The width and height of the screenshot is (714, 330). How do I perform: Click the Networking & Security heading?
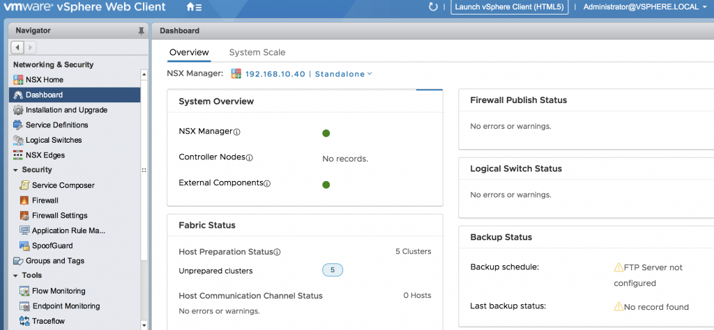pyautogui.click(x=53, y=65)
